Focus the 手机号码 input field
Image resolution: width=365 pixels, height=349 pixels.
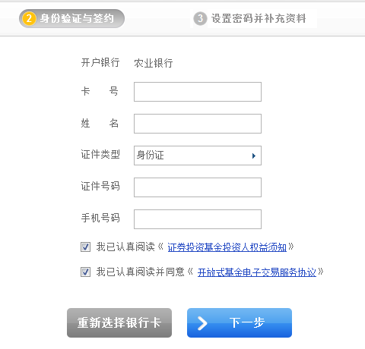click(198, 219)
